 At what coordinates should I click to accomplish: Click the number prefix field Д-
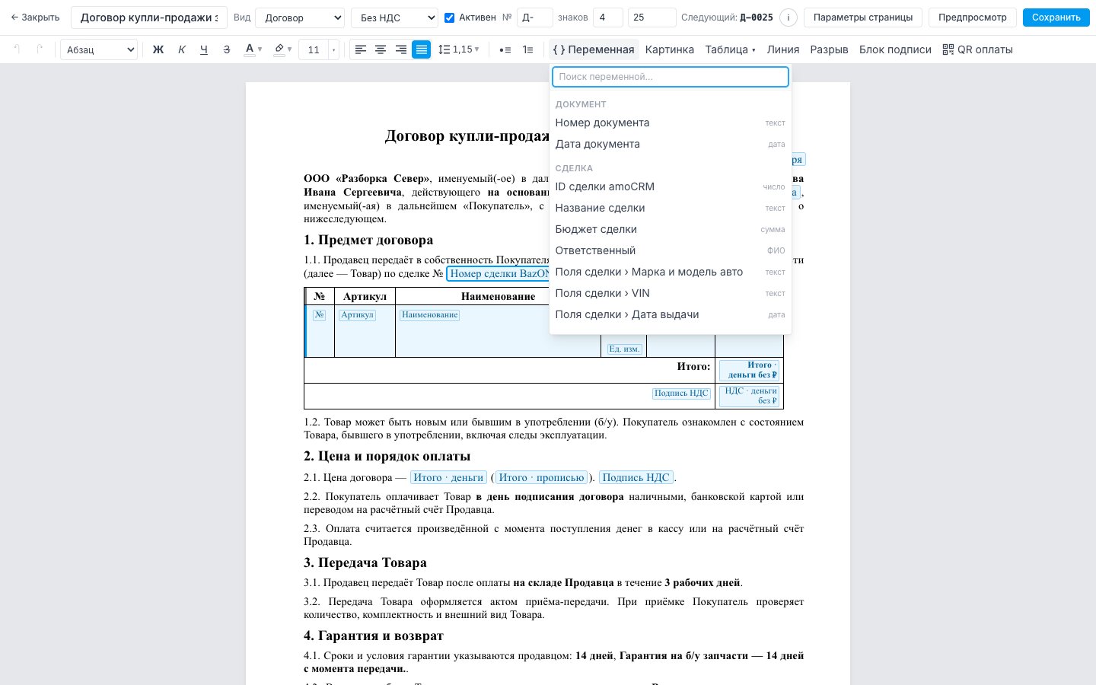pyautogui.click(x=534, y=18)
